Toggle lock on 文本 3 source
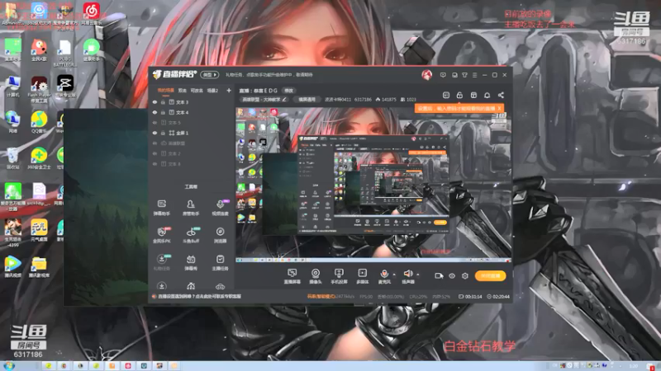The image size is (661, 371). pos(163,102)
